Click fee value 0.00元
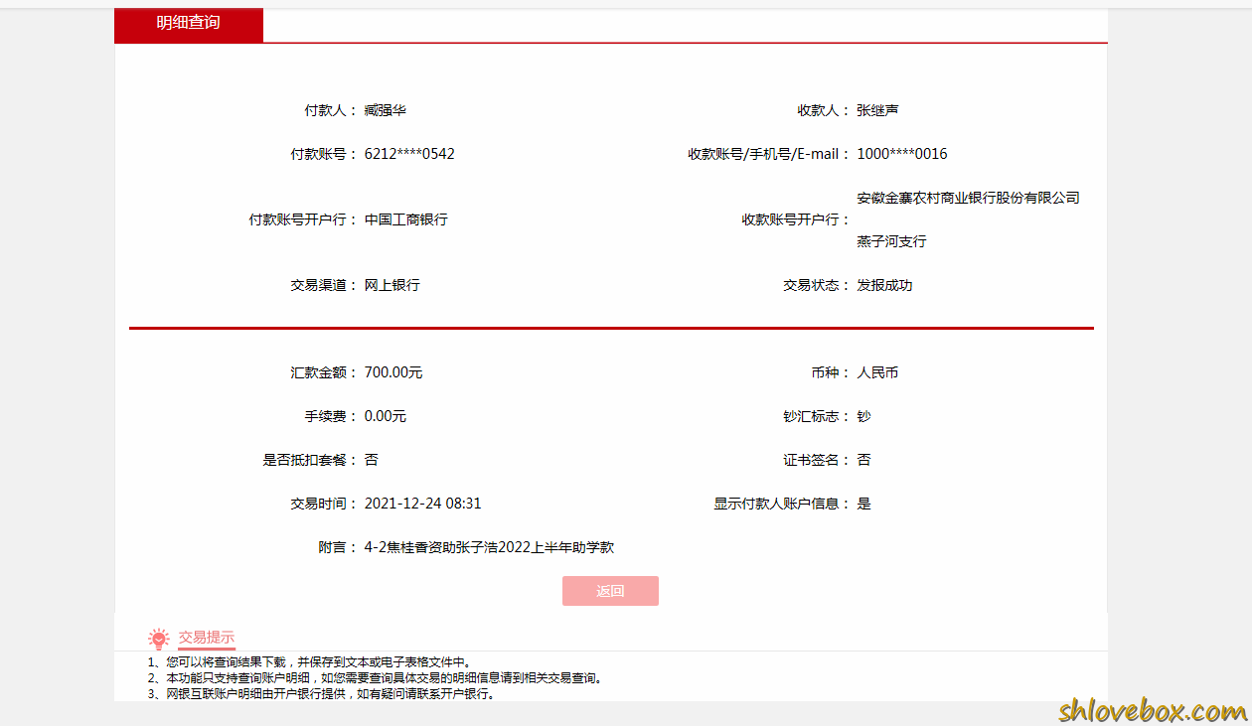Image resolution: width=1252 pixels, height=726 pixels. point(386,416)
